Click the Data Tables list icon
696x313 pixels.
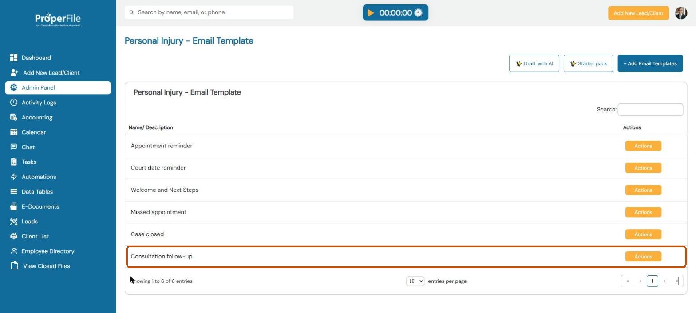pyautogui.click(x=14, y=191)
